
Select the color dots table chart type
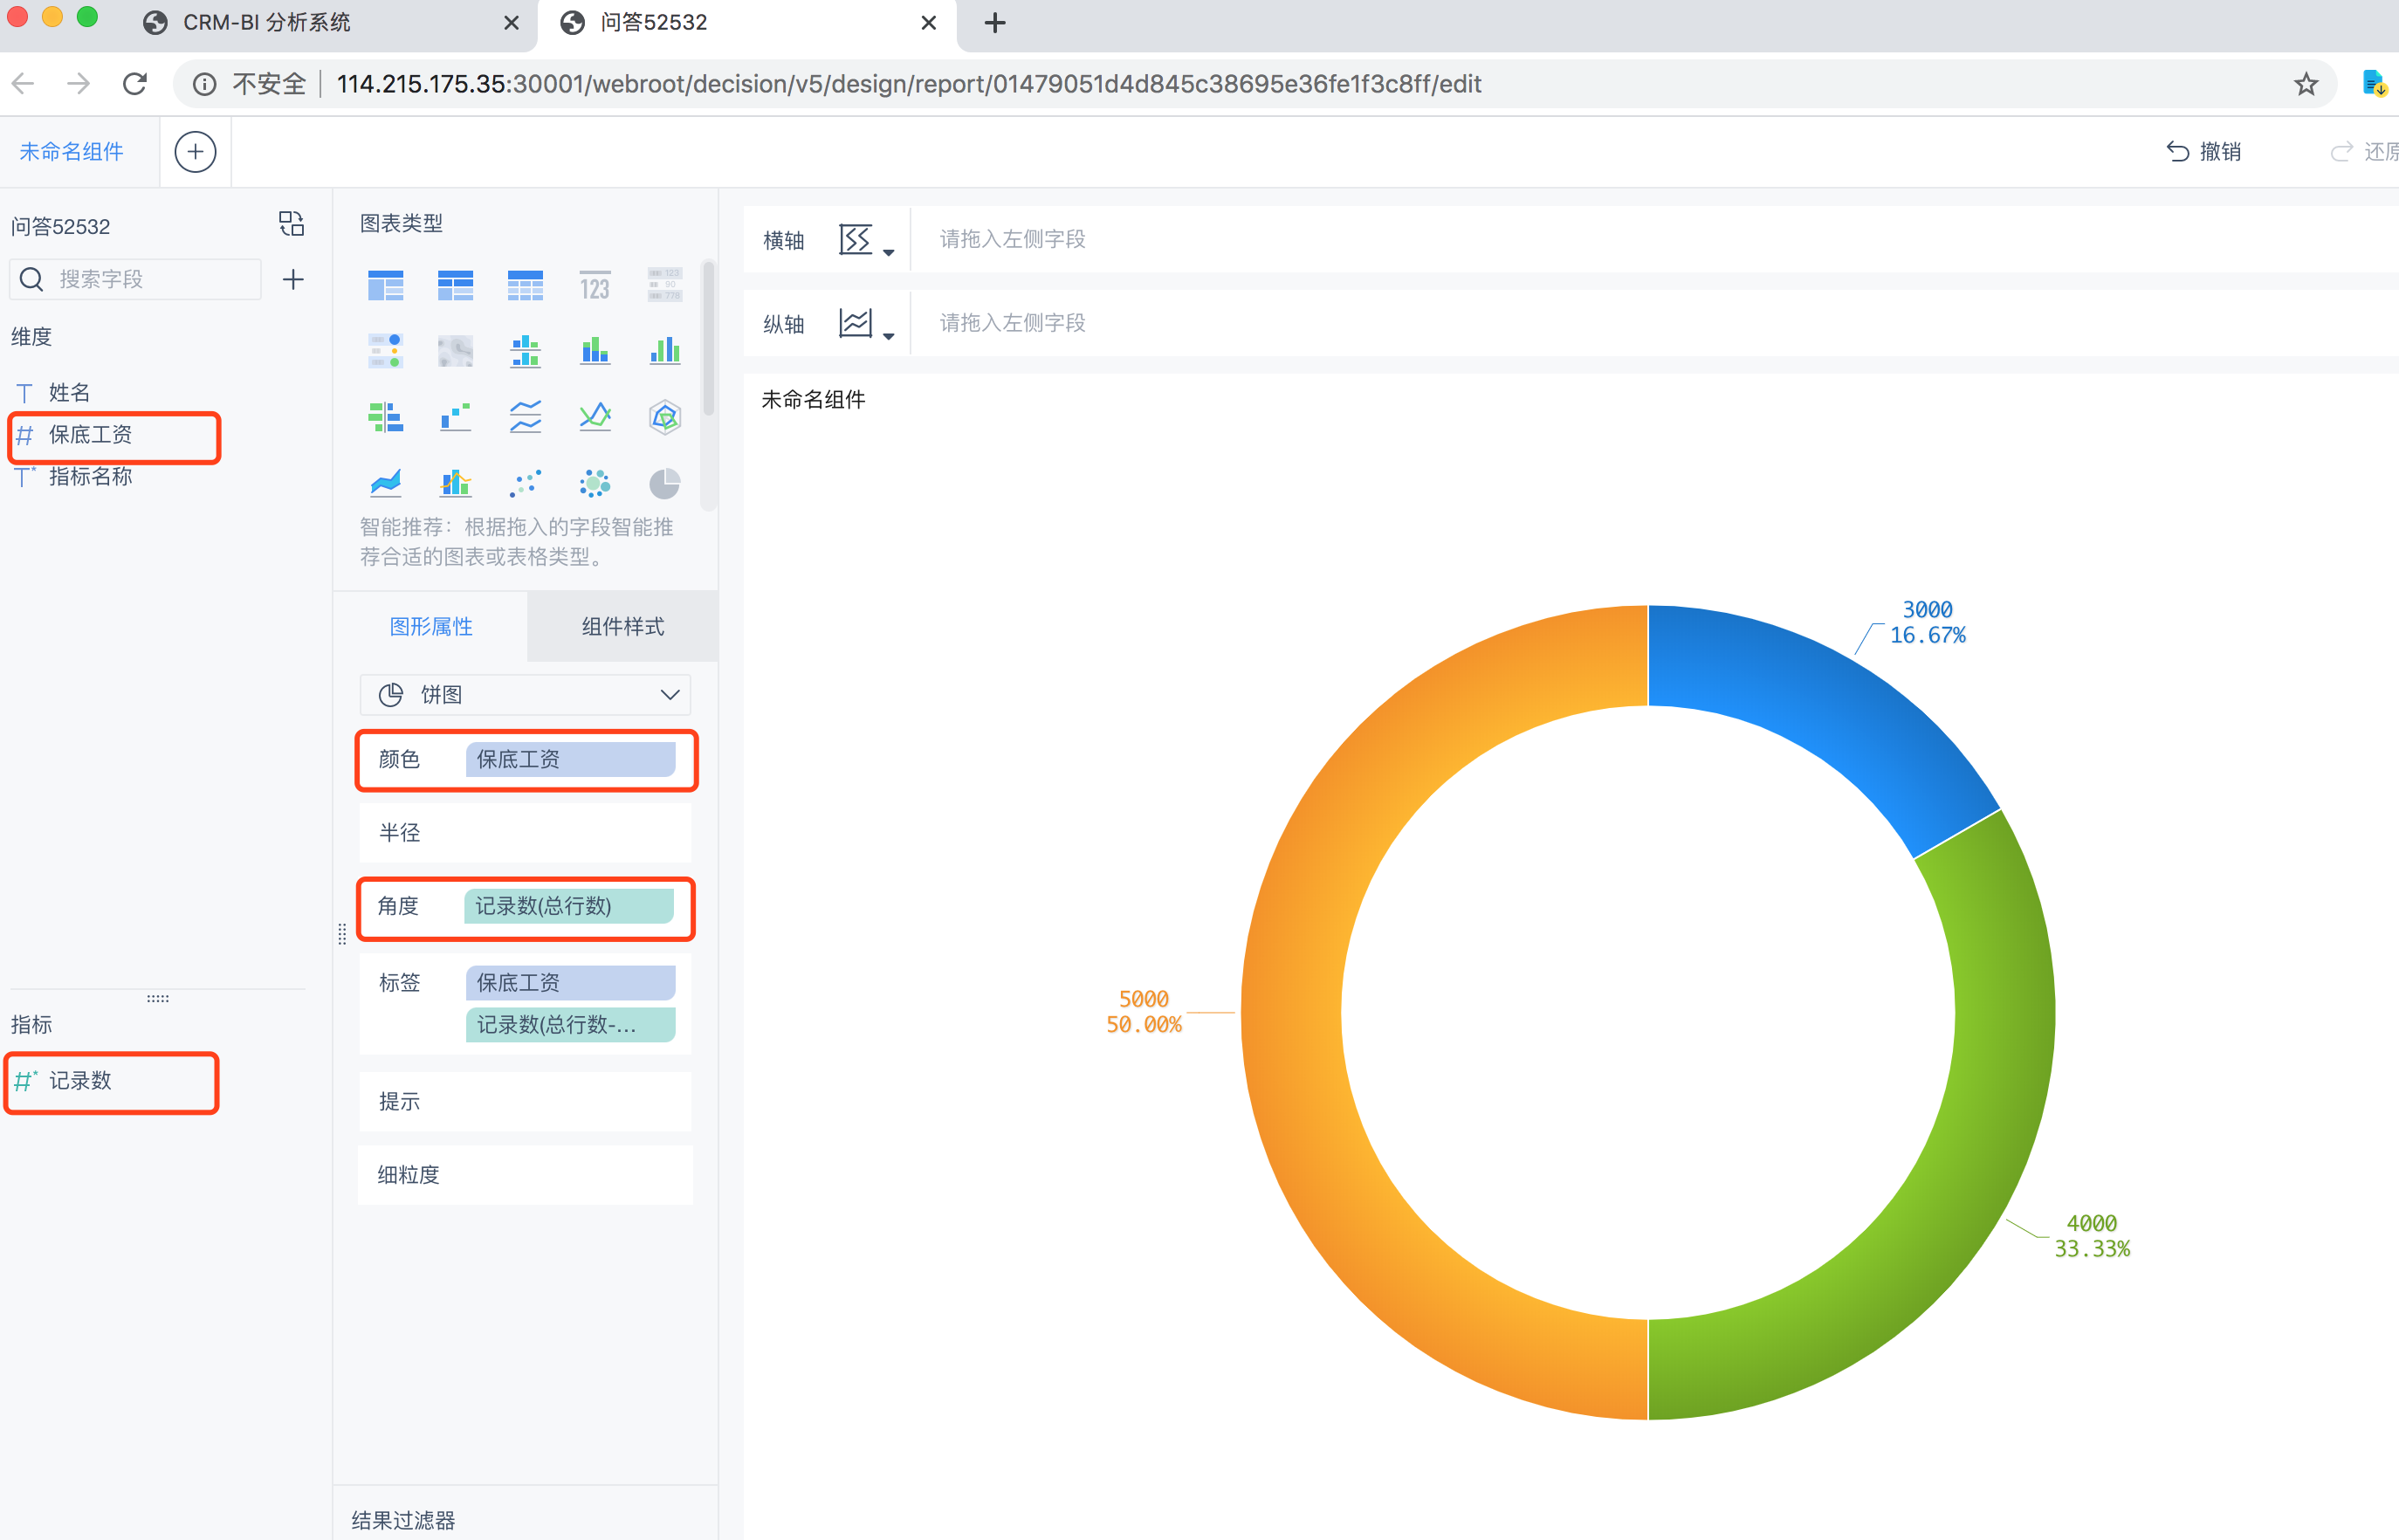coord(385,351)
